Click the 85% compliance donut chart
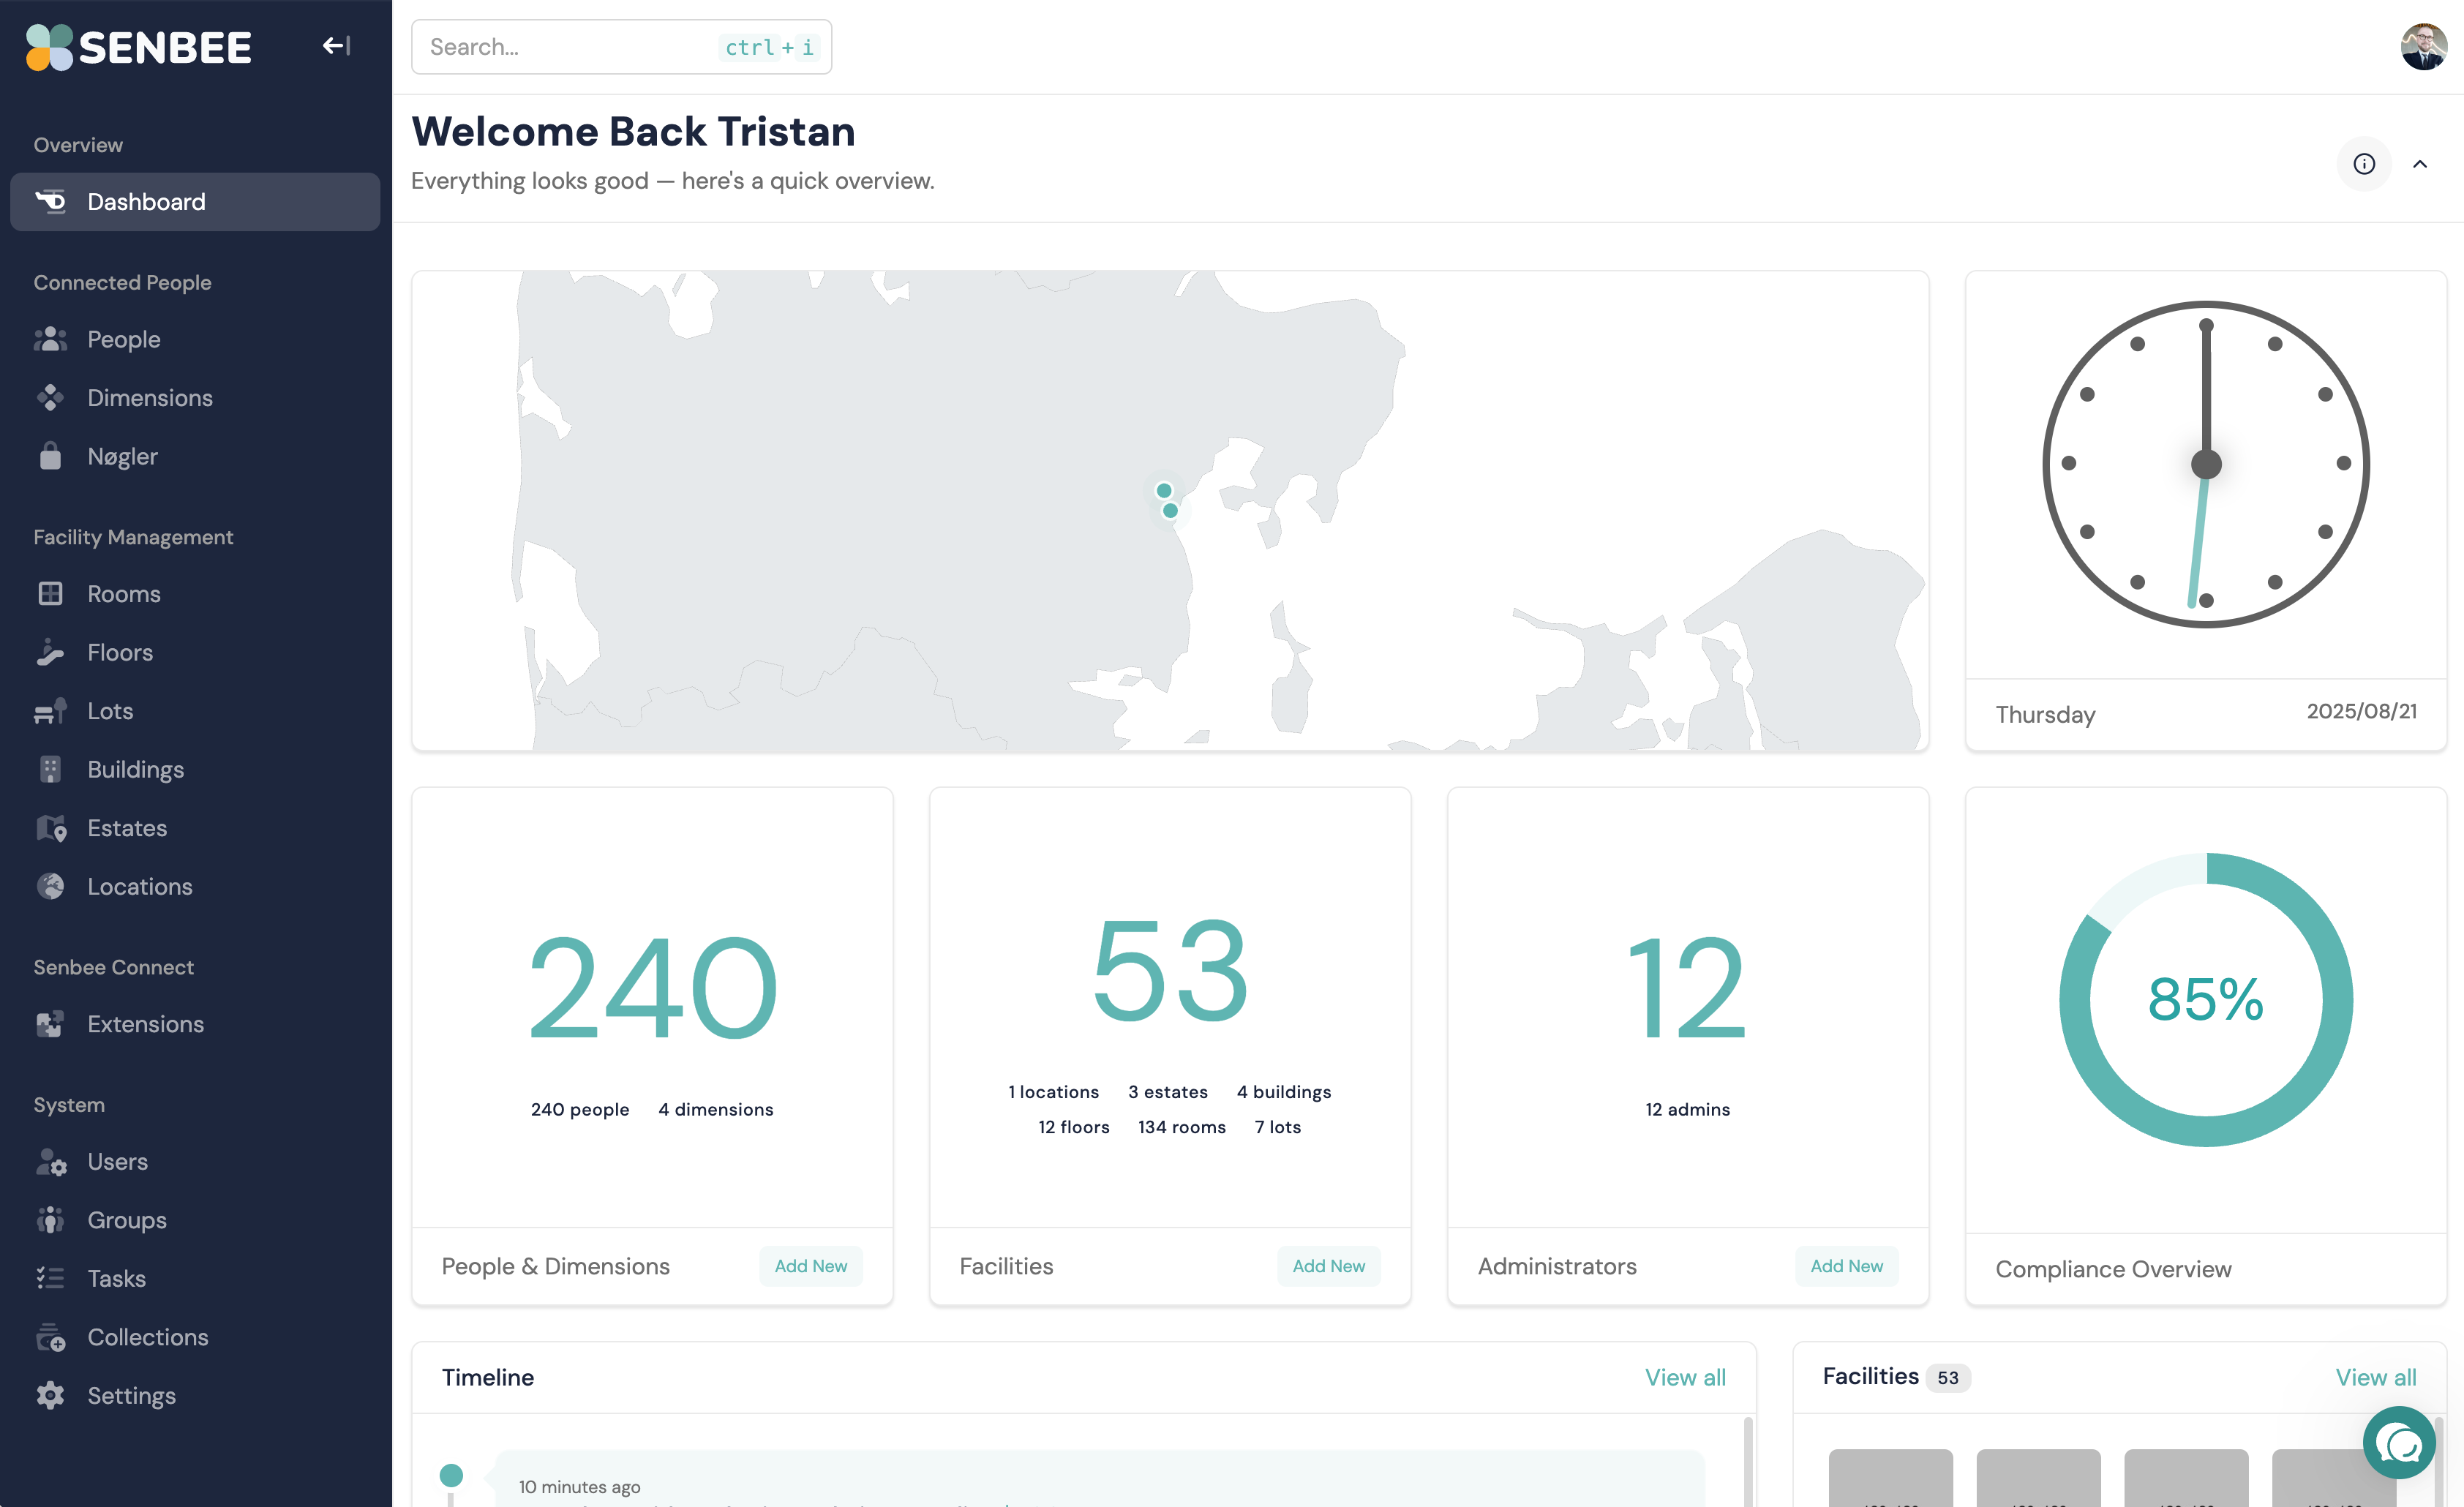 point(2205,1000)
